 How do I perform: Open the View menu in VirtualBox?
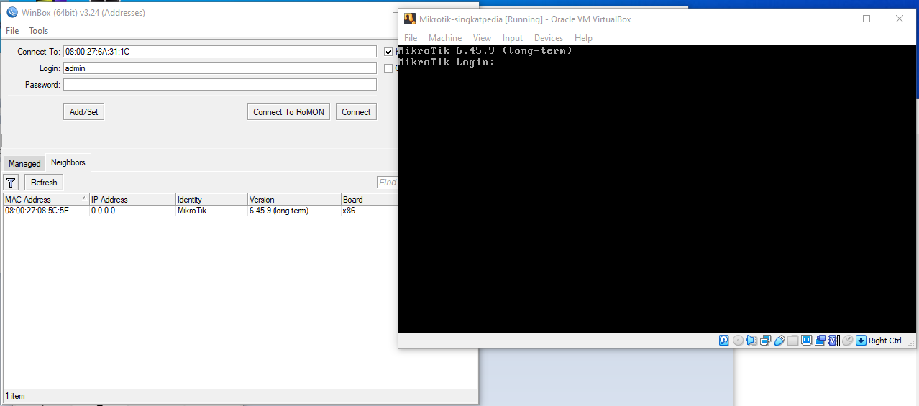point(483,38)
